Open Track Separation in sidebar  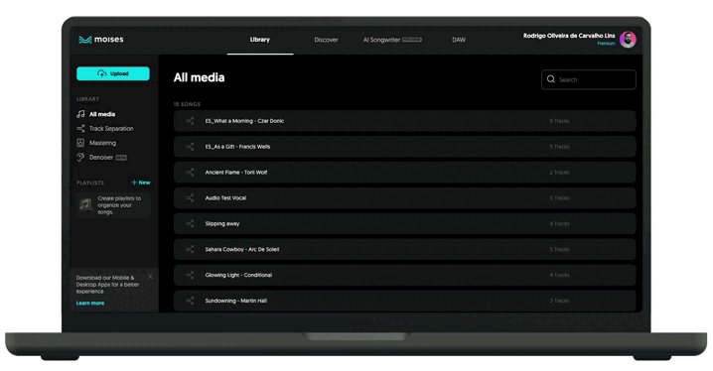point(111,129)
